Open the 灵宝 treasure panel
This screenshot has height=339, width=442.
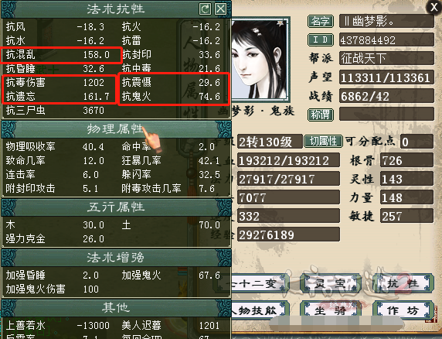[x=331, y=283]
